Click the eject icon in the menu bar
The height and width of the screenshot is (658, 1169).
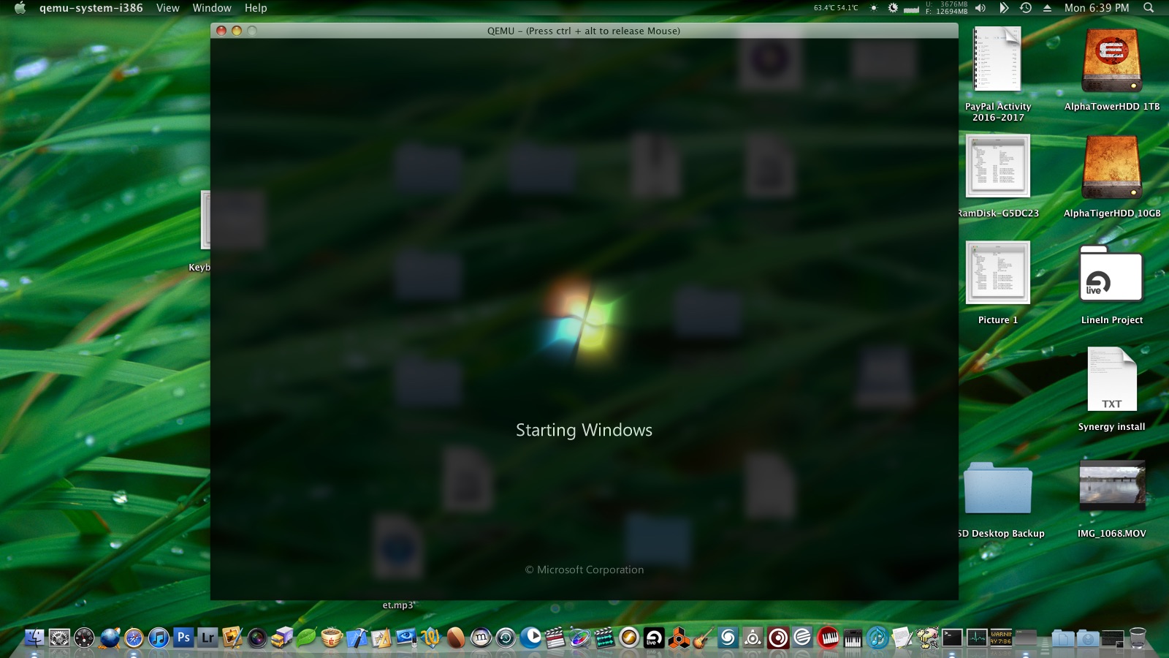pos(1047,8)
